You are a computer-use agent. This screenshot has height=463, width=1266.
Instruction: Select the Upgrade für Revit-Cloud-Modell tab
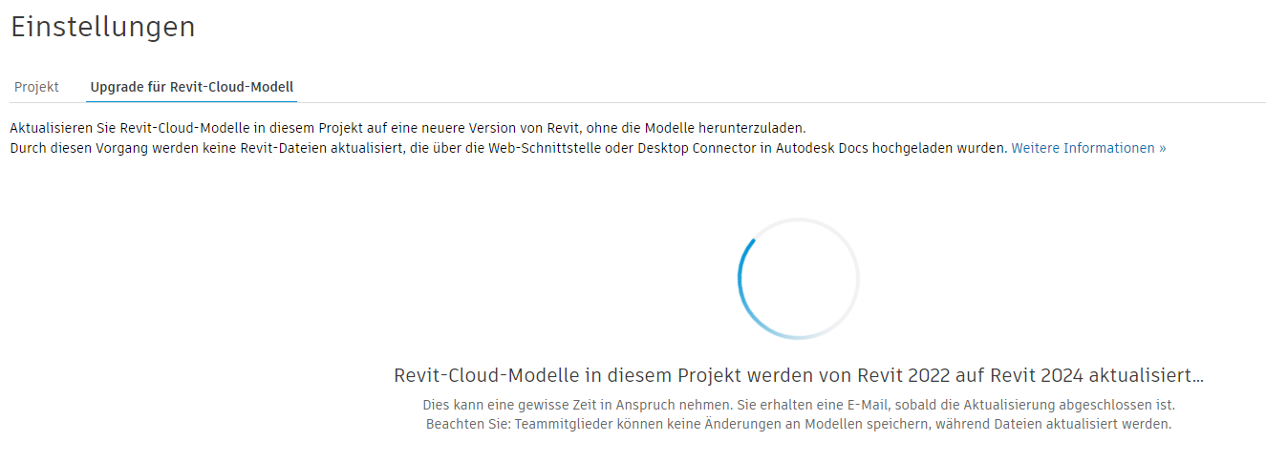191,87
